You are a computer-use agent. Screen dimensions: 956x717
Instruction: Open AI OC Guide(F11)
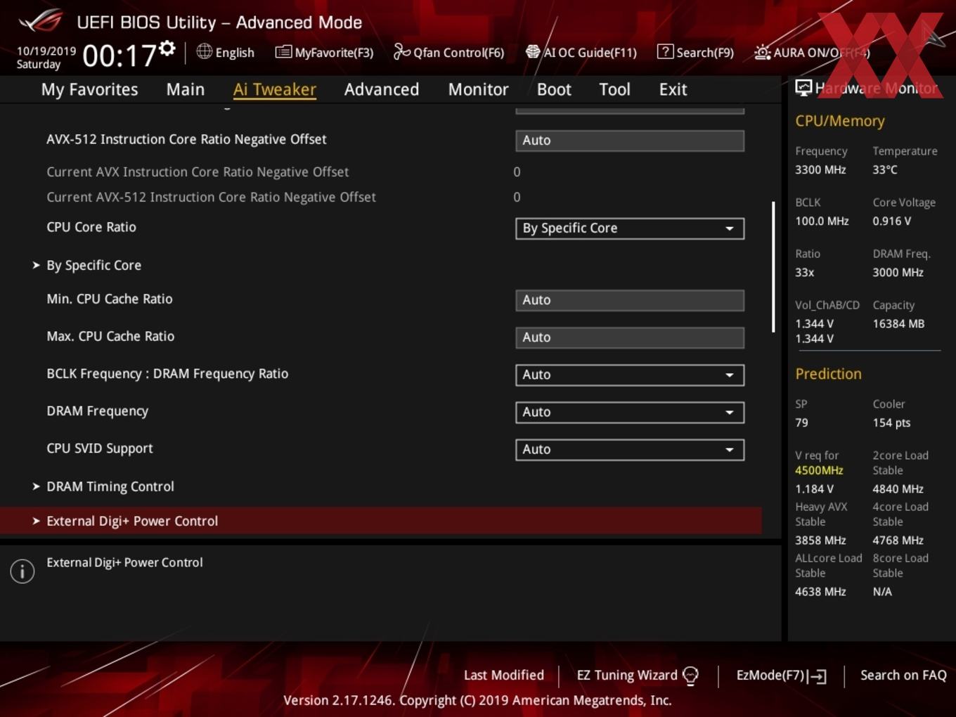581,52
